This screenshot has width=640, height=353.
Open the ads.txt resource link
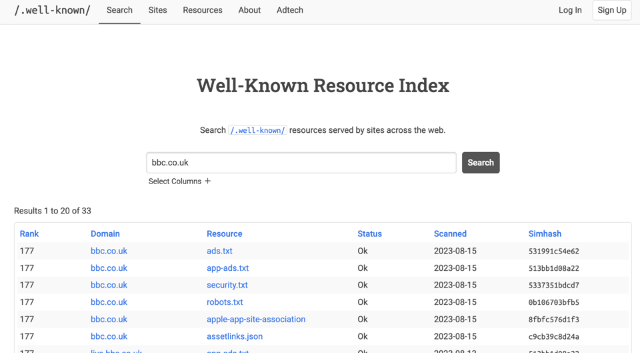click(219, 251)
